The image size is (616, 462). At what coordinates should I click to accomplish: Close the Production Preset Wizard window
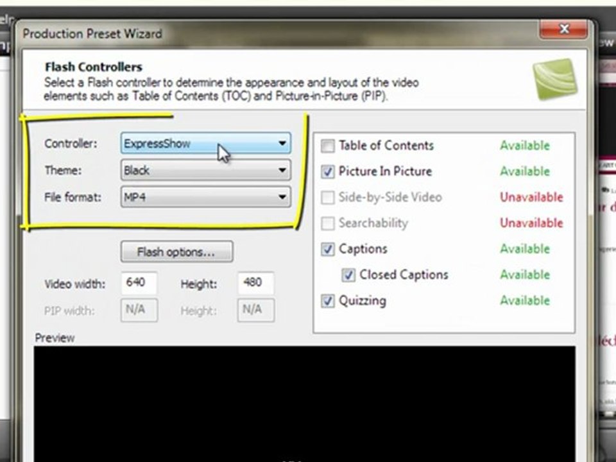pyautogui.click(x=564, y=29)
